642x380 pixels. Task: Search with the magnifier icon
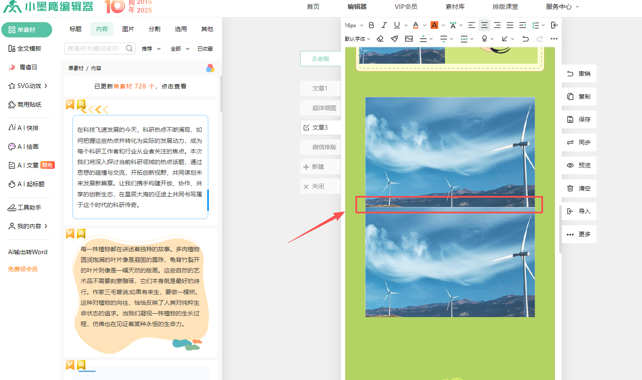coord(130,48)
